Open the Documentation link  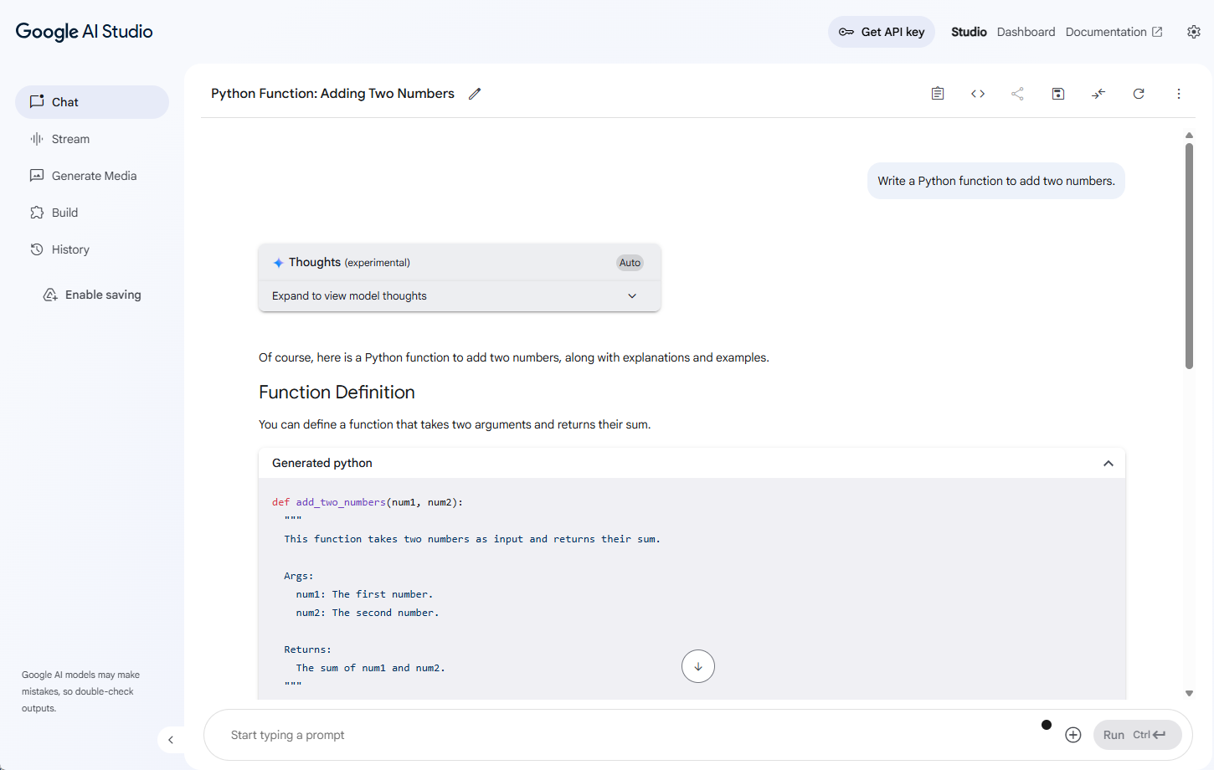pos(1114,32)
